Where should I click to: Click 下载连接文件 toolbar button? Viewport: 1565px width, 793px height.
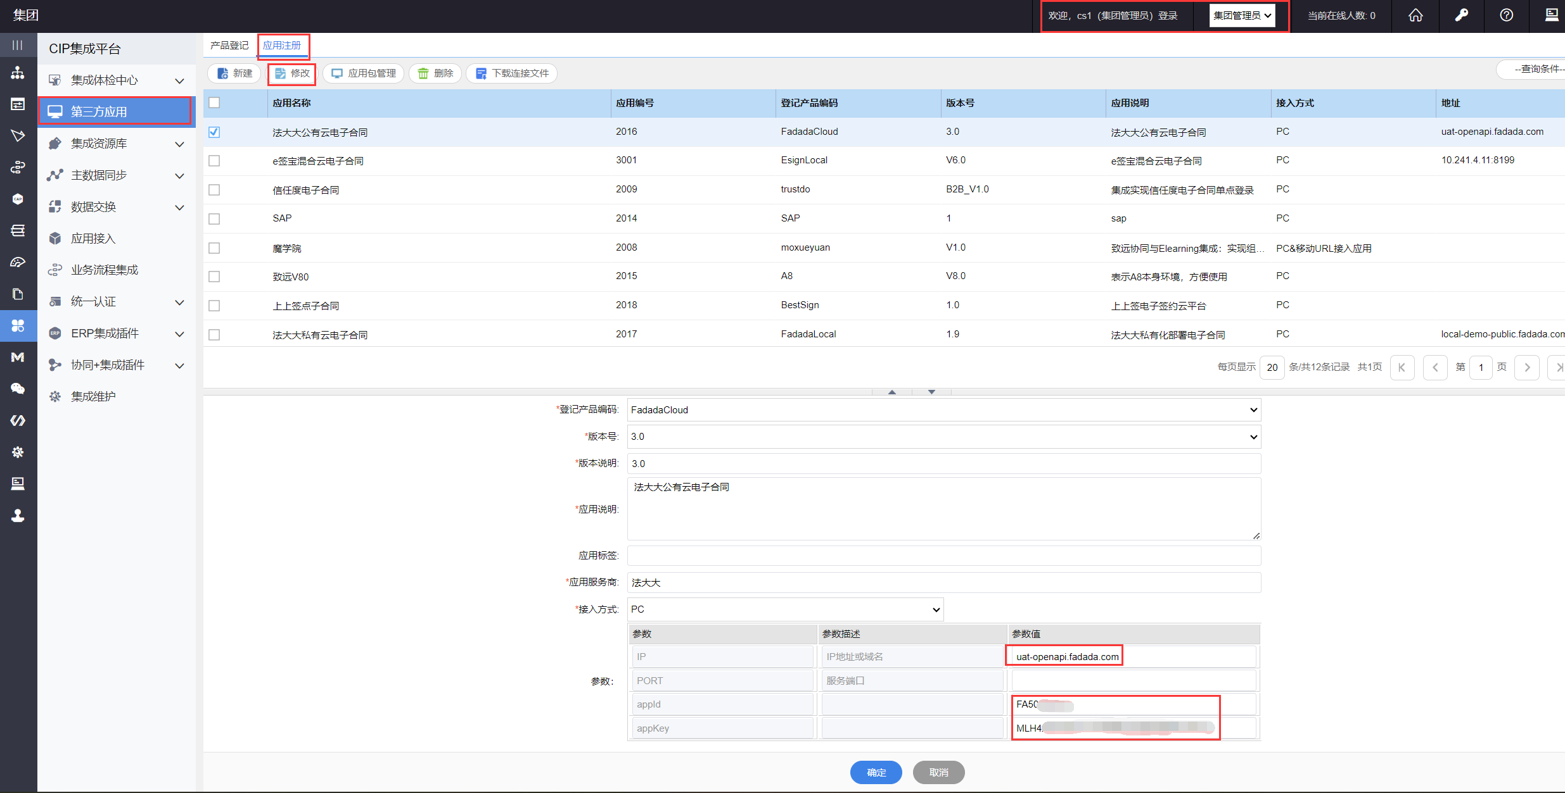point(512,73)
